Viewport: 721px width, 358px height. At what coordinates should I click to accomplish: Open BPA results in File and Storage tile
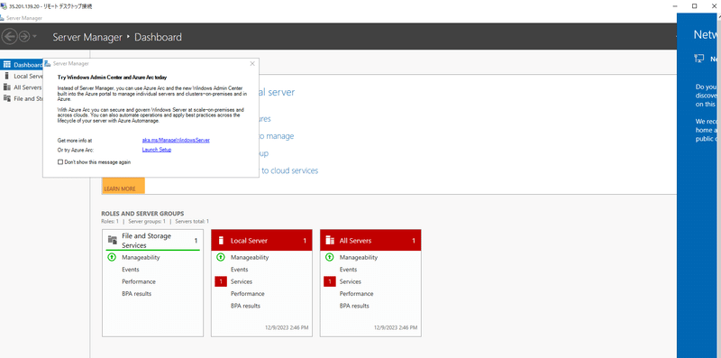pos(137,294)
